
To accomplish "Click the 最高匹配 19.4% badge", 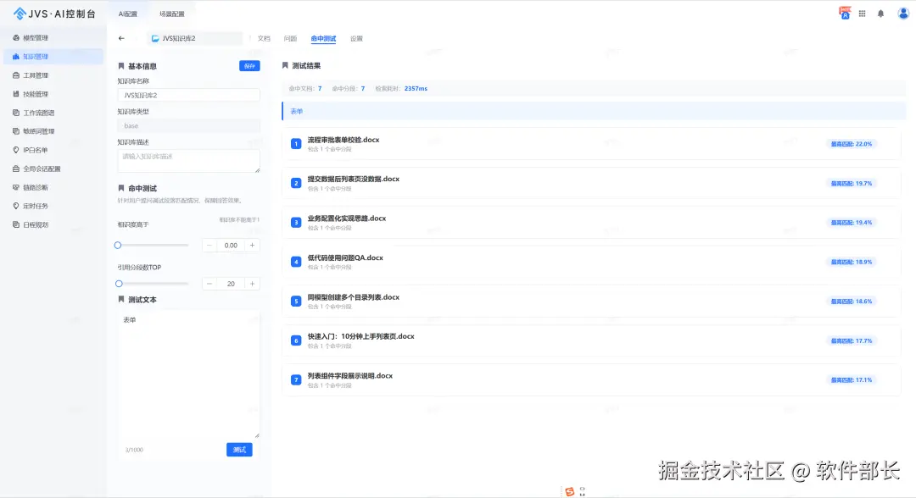I will click(x=852, y=223).
